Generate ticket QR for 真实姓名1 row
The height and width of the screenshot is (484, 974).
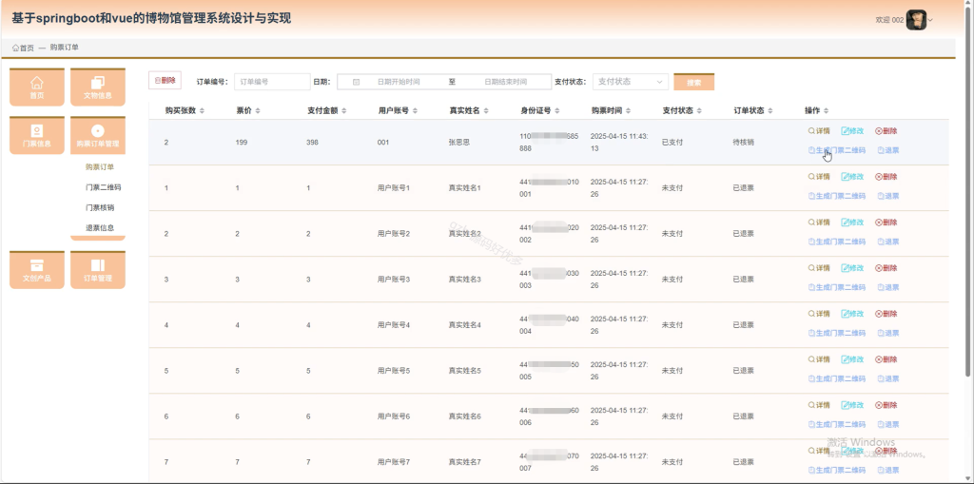[x=837, y=196]
